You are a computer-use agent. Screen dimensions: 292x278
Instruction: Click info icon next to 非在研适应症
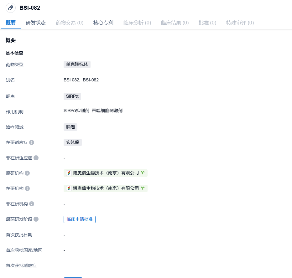pos(36,158)
